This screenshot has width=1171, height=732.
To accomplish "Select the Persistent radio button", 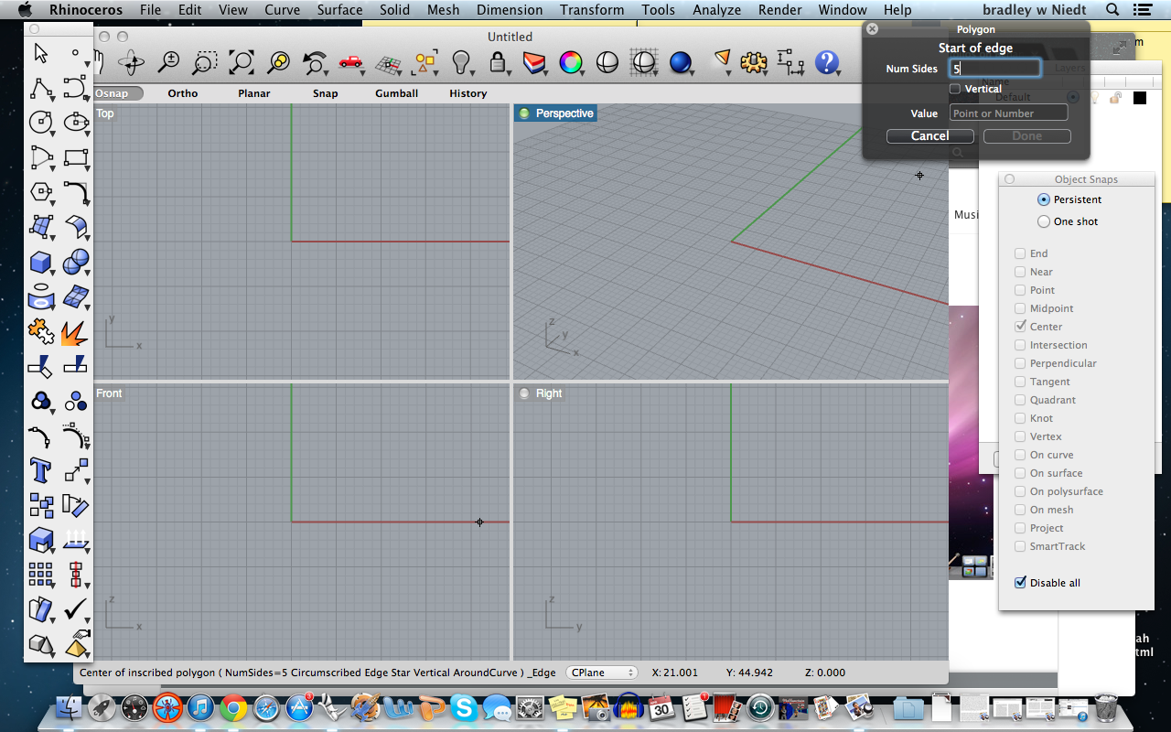I will pyautogui.click(x=1044, y=199).
